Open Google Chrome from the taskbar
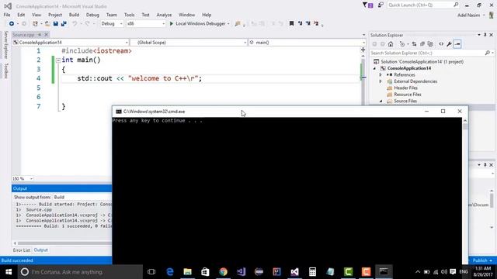This screenshot has width=497, height=279. coord(223,272)
